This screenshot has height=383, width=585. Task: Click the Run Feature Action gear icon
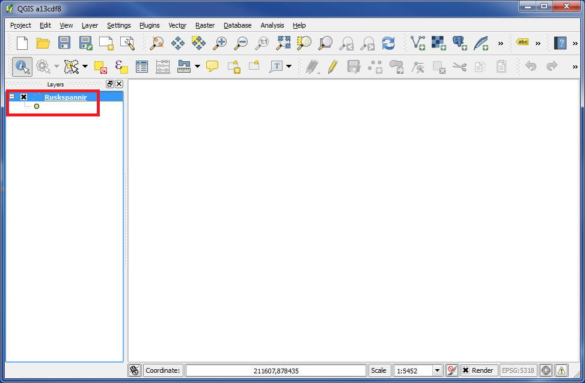tap(43, 67)
